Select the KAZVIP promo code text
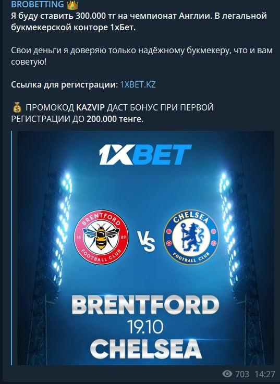 pos(91,107)
